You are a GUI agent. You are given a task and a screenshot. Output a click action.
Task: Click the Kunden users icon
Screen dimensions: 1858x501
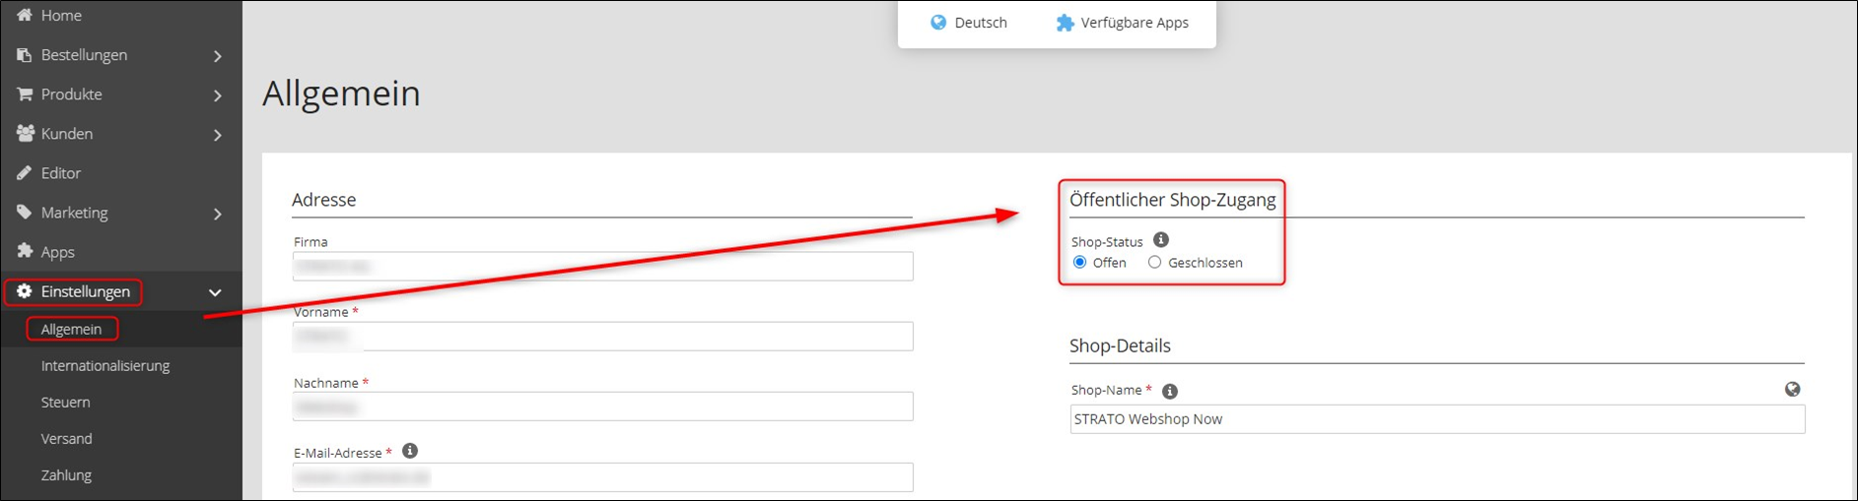point(26,133)
